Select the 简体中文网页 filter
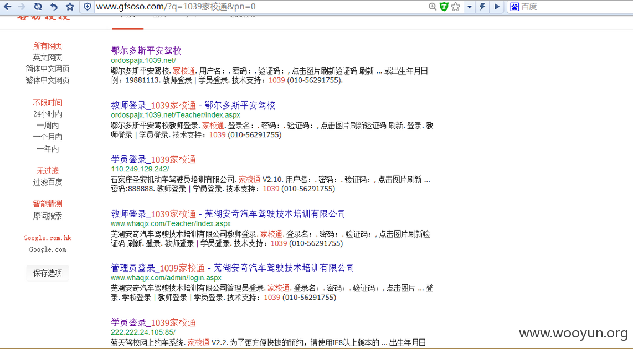 (x=48, y=69)
